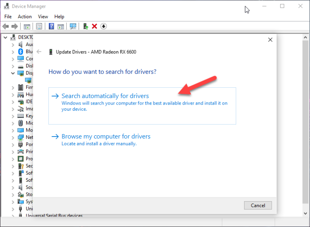Expand the Aud category chevron
The image size is (310, 227).
(13, 45)
